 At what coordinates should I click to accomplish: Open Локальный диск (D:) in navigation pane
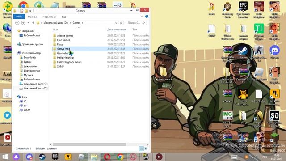pyautogui.click(x=36, y=88)
